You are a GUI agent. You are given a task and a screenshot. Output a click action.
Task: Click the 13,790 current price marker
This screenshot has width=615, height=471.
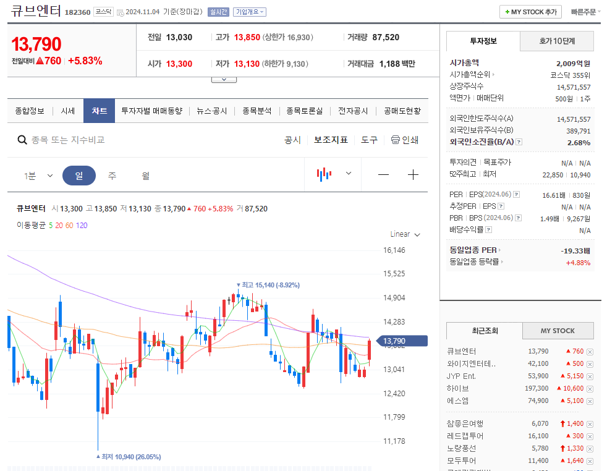402,341
